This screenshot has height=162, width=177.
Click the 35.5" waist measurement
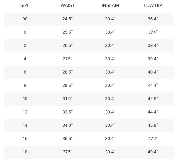(x=68, y=138)
